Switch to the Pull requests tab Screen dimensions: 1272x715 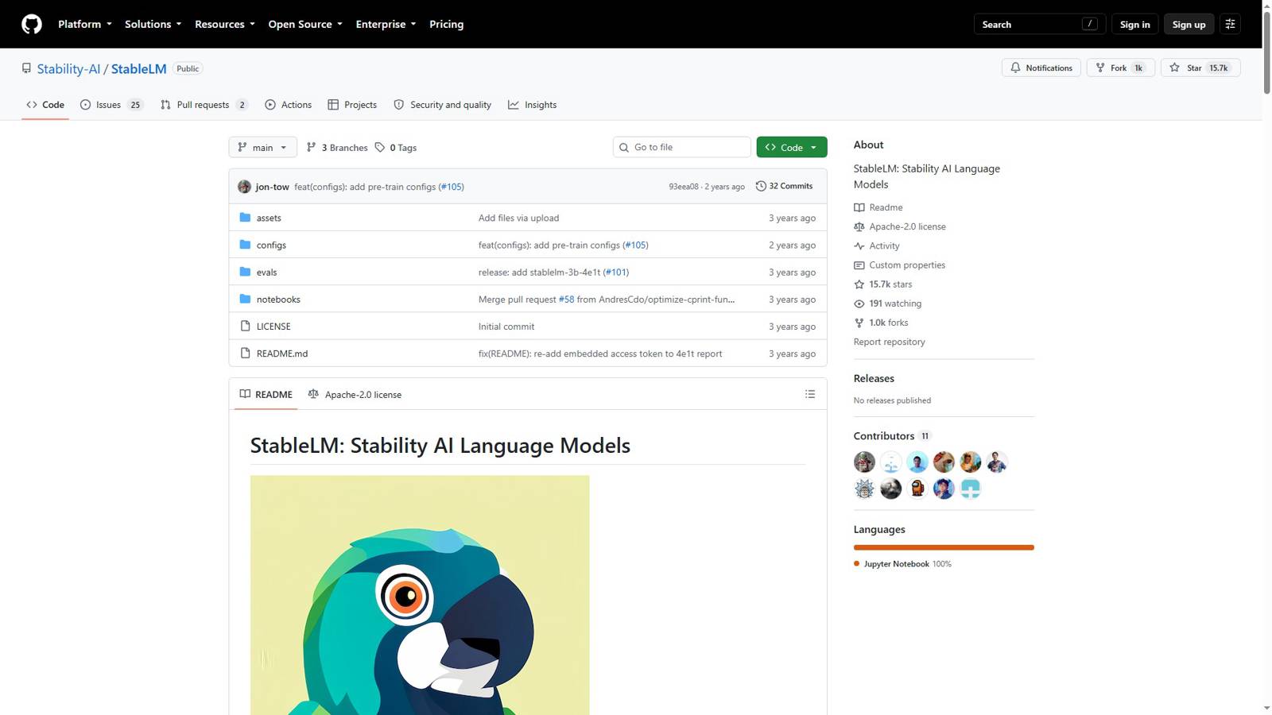point(204,105)
